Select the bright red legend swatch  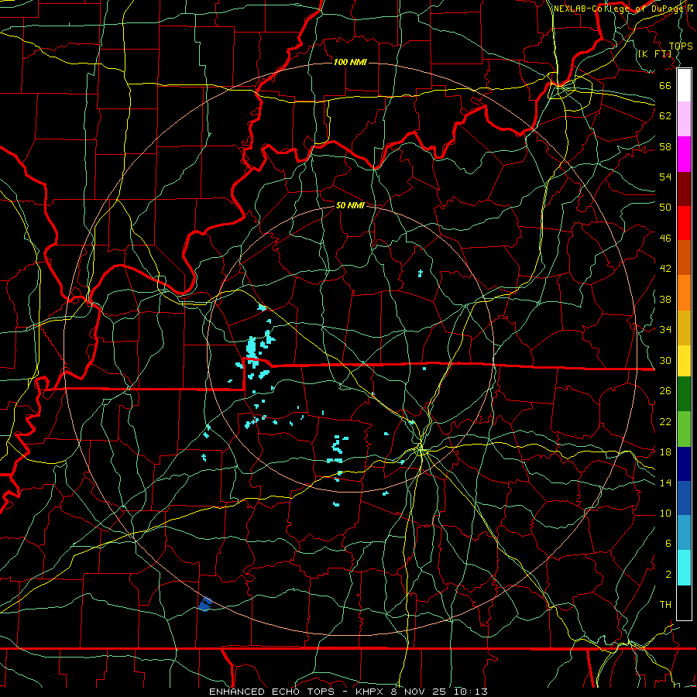pos(684,223)
